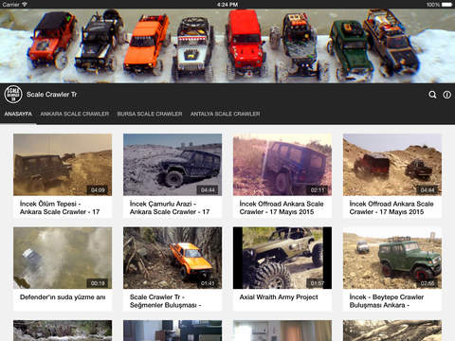Select the ANASAYFA tab
This screenshot has height=341, width=455.
tap(18, 114)
